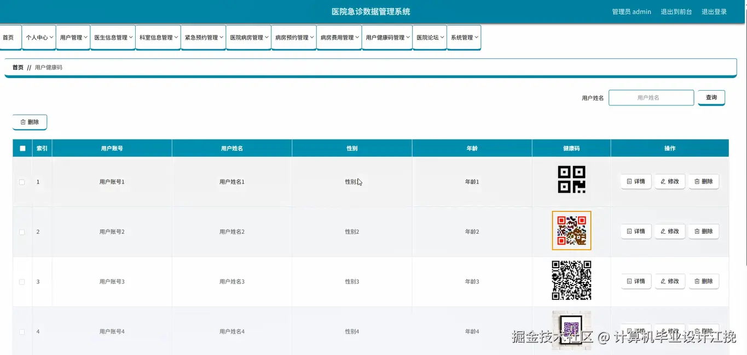Select cell 用户姓名3
This screenshot has height=355, width=747.
tap(232, 282)
